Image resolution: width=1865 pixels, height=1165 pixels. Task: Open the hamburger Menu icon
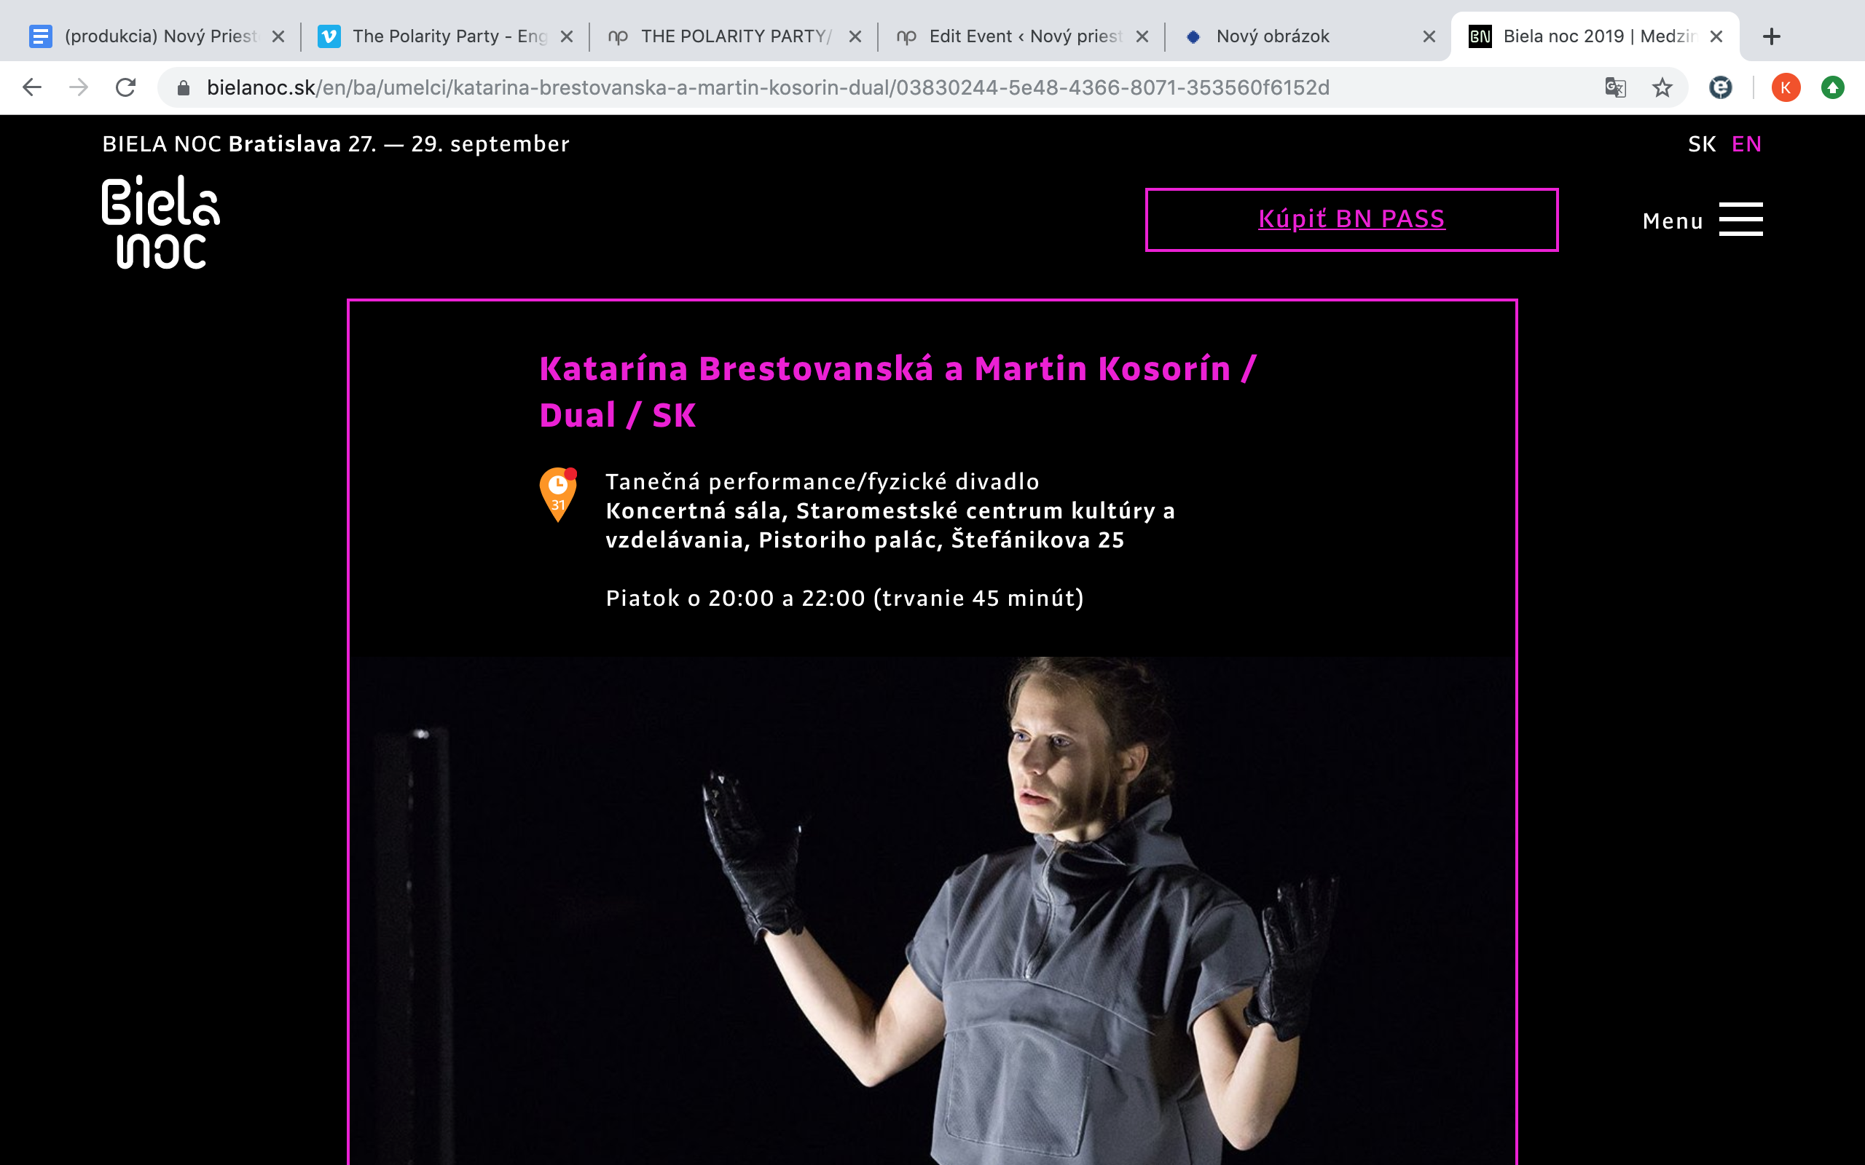[x=1740, y=220]
